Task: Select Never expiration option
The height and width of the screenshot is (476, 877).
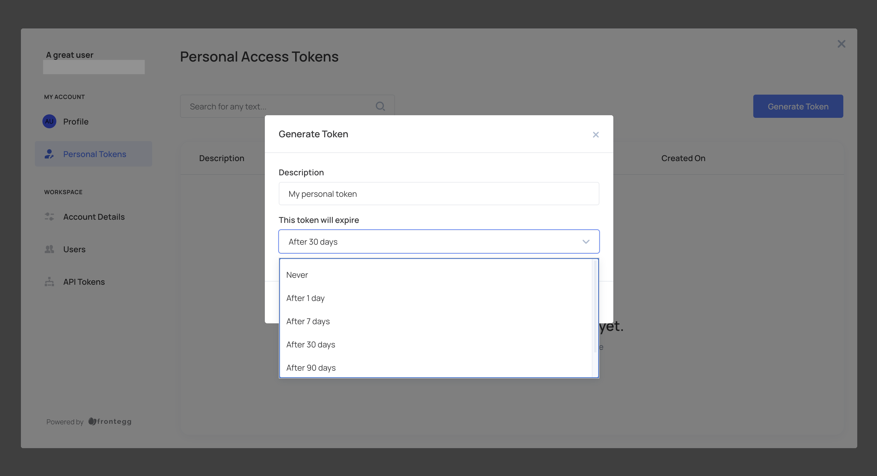Action: point(297,275)
